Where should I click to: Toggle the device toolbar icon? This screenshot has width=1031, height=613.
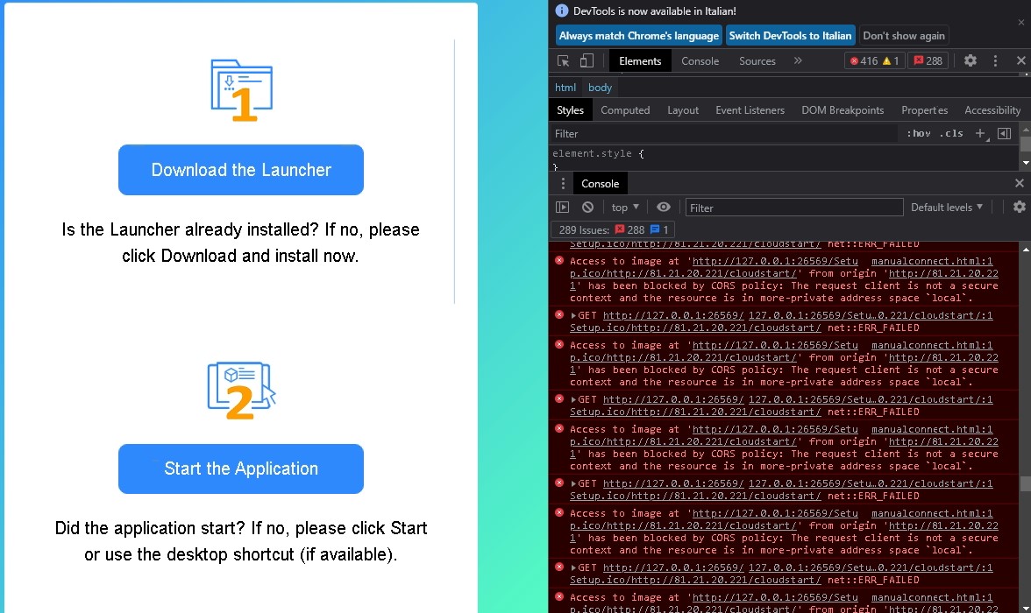coord(587,61)
